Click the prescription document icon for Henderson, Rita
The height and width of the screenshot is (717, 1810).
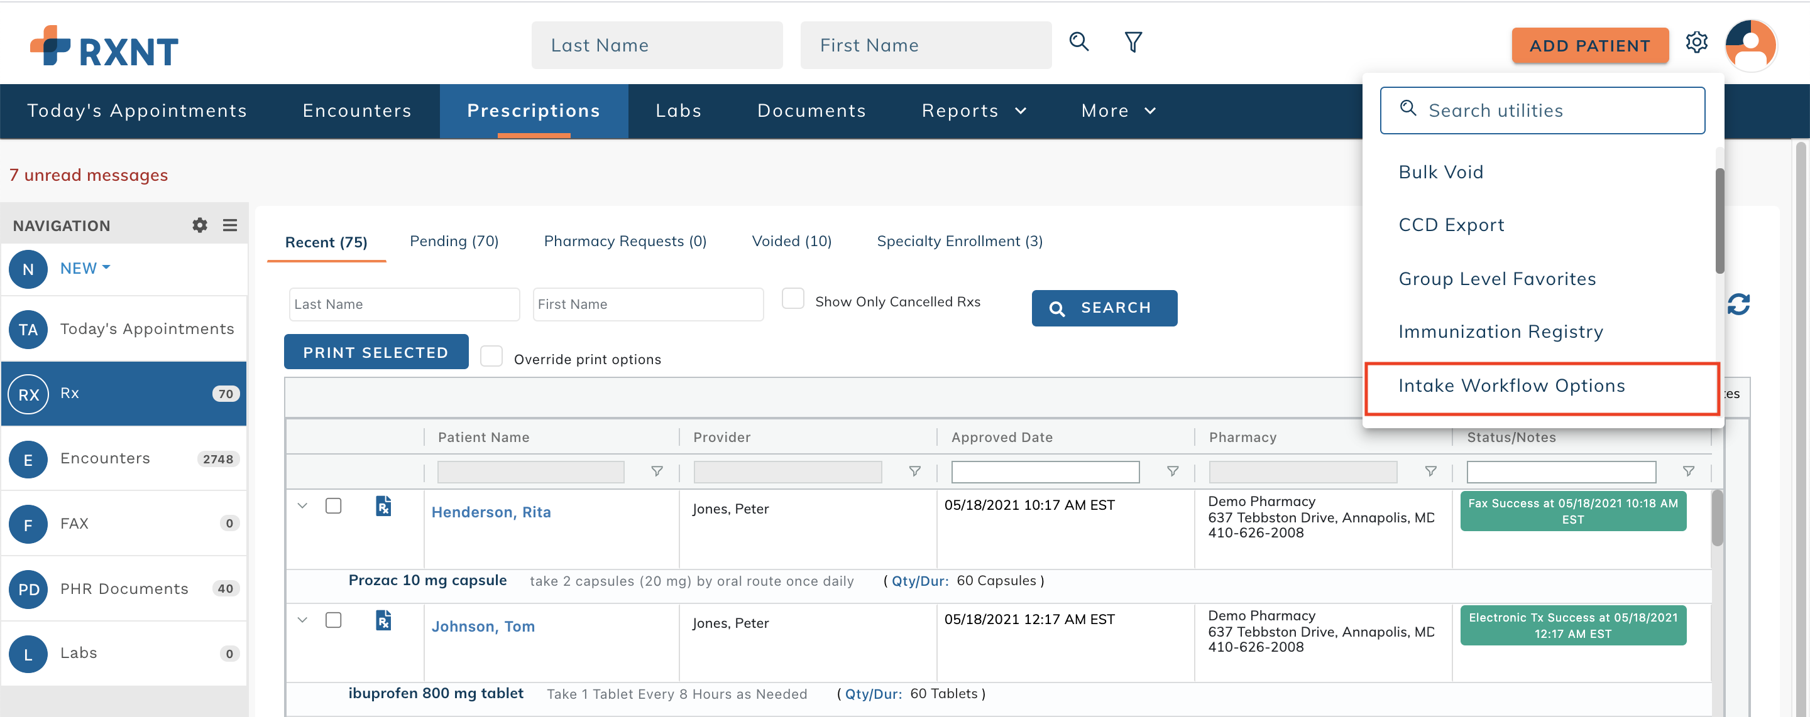(383, 505)
